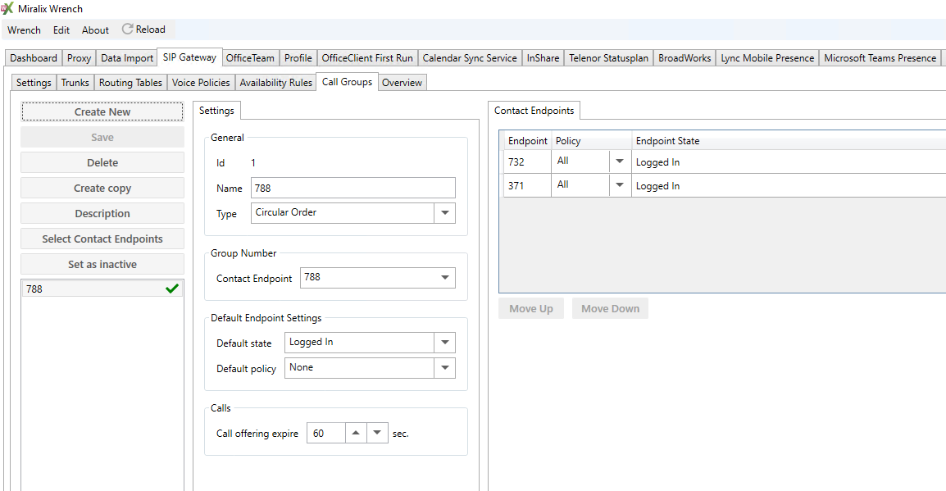Open the Telenor Statusplan tab
The height and width of the screenshot is (491, 946).
pyautogui.click(x=608, y=58)
